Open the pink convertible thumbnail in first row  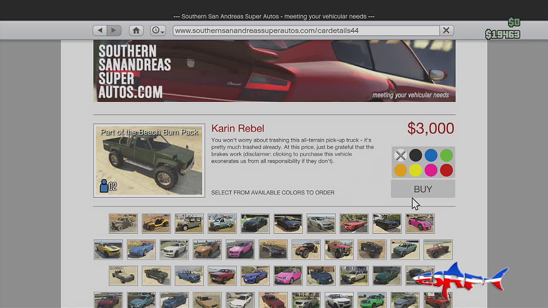point(420,223)
